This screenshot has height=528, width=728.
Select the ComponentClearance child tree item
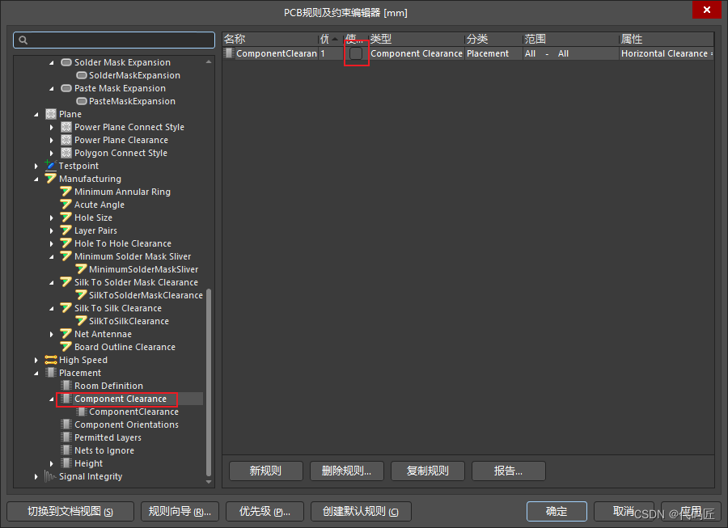pyautogui.click(x=133, y=412)
